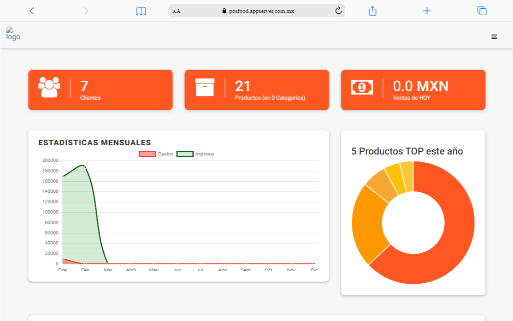Open the 7 Clientes card
The height and width of the screenshot is (321, 513).
click(x=100, y=89)
